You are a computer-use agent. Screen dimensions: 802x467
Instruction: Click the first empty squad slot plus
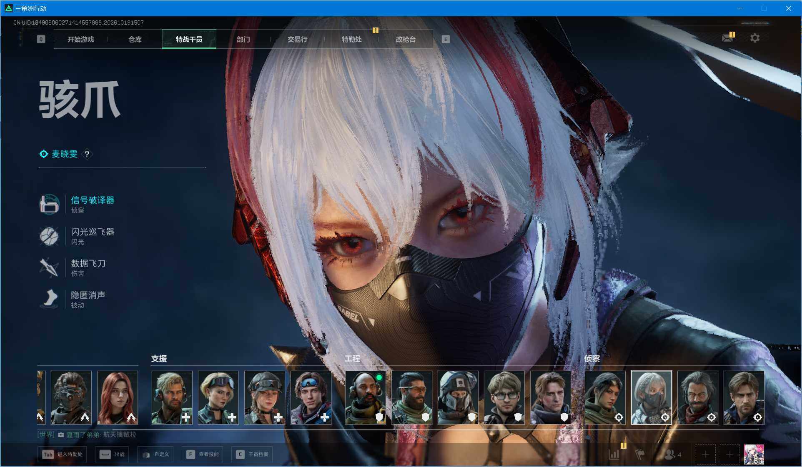click(705, 454)
